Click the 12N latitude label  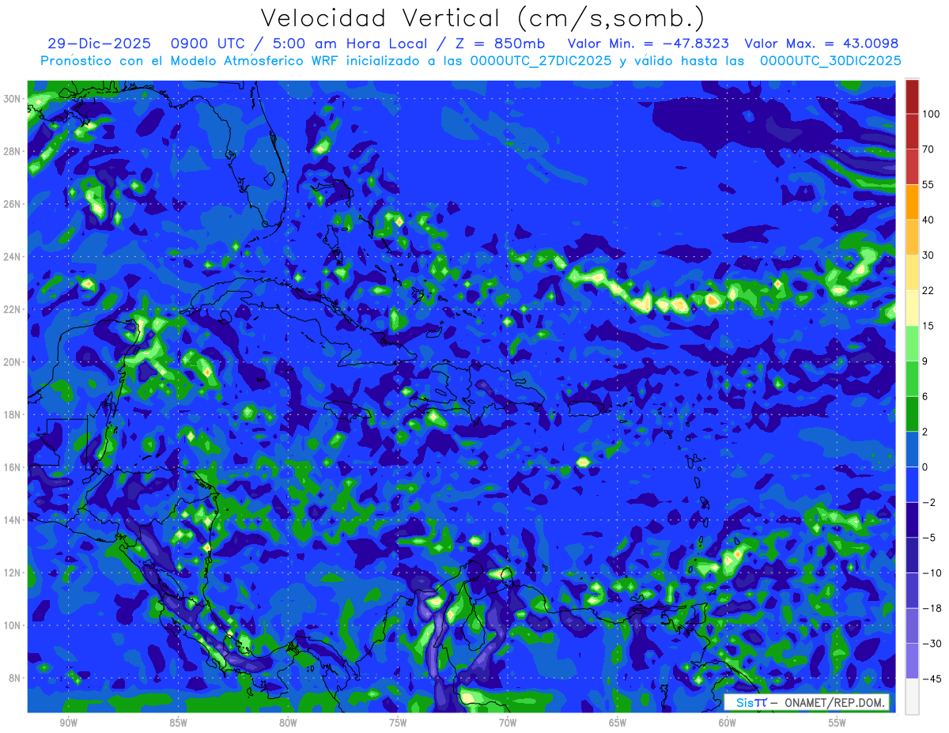(13, 572)
